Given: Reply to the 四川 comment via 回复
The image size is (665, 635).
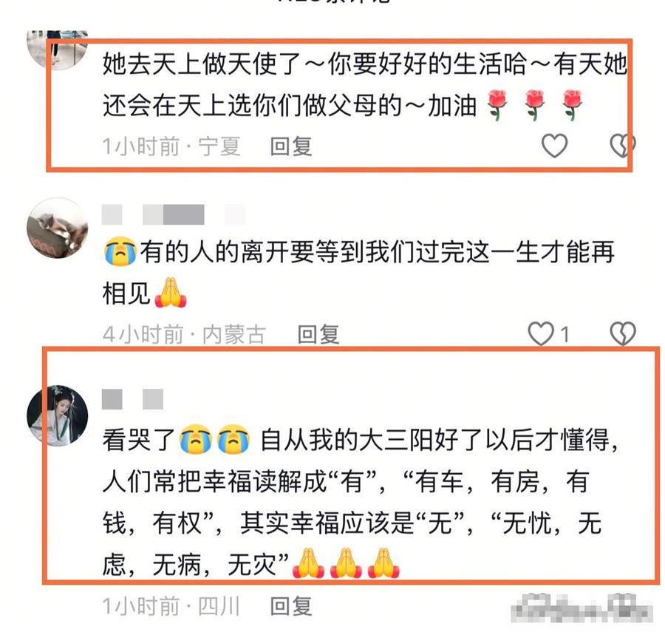Looking at the screenshot, I should pos(291,605).
